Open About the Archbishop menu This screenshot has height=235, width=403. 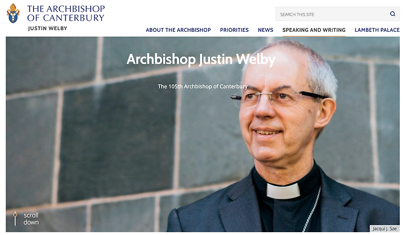coord(178,30)
